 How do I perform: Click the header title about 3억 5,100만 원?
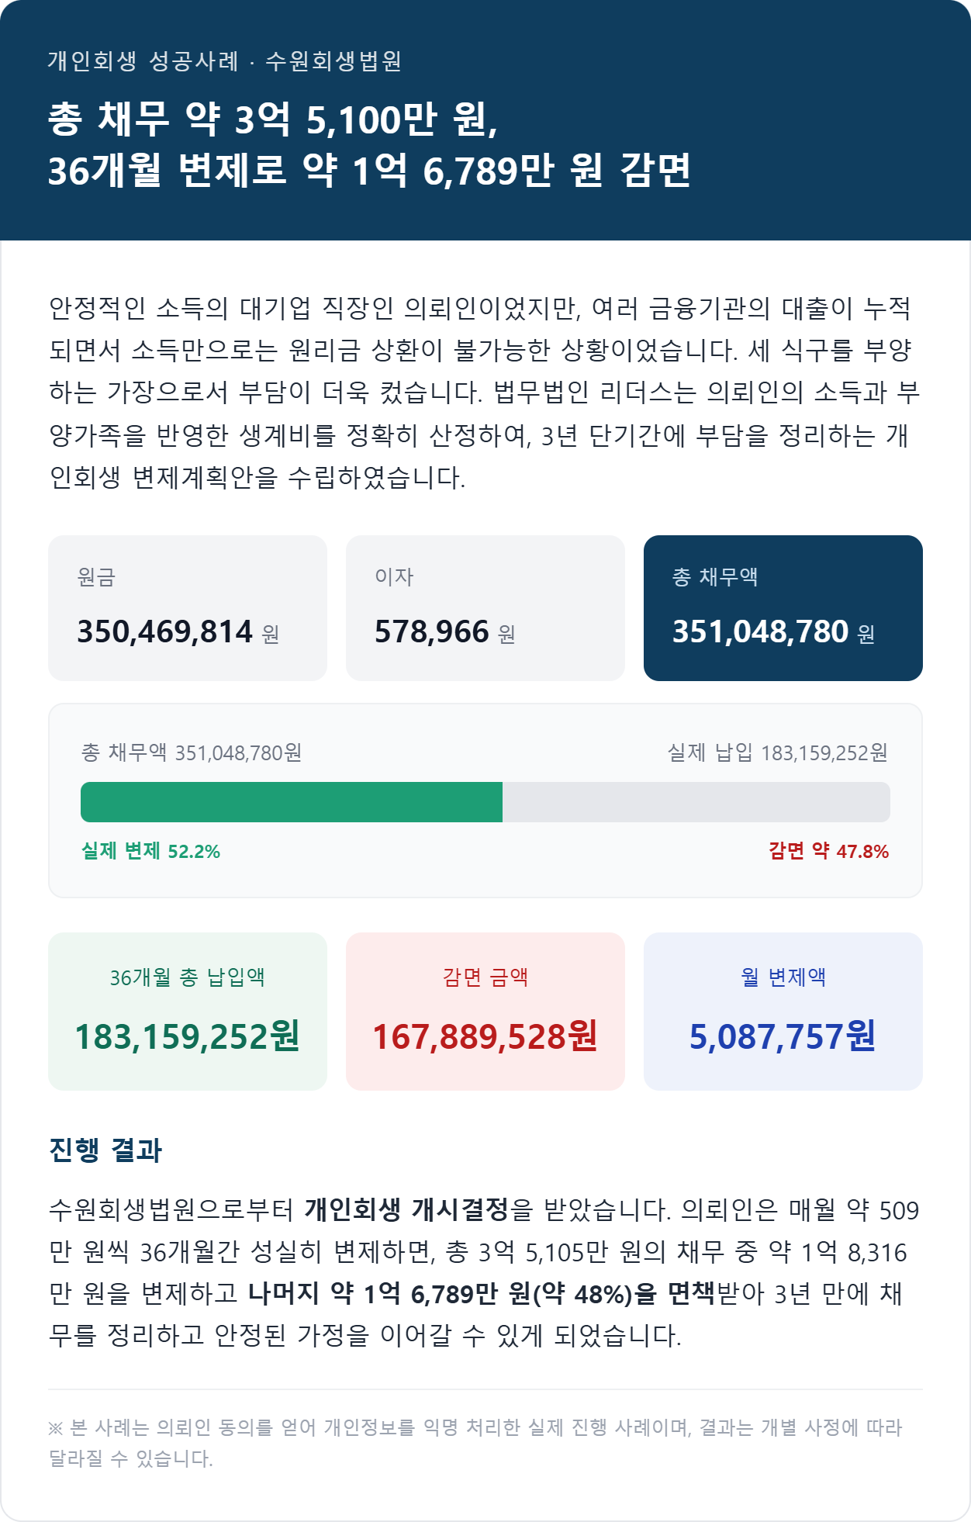[x=369, y=144]
